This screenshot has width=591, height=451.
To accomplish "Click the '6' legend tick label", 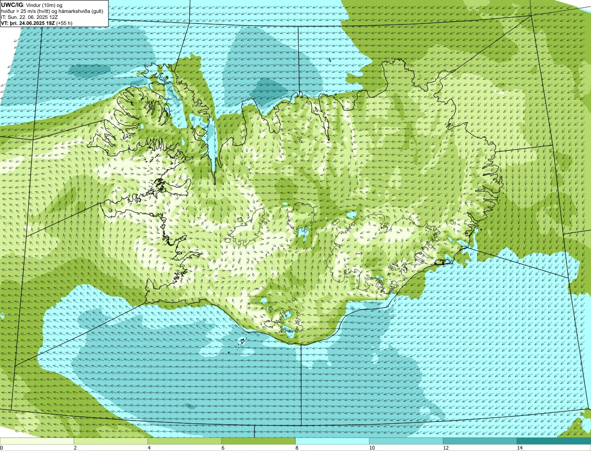I will pyautogui.click(x=222, y=448).
